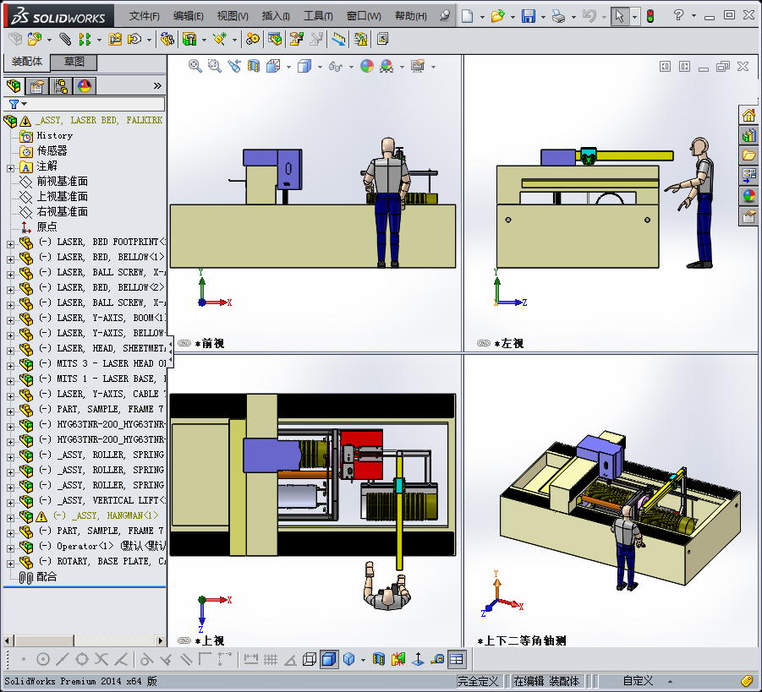Image resolution: width=762 pixels, height=692 pixels.
Task: Toggle link views icon beside 上视 label
Action: (184, 640)
